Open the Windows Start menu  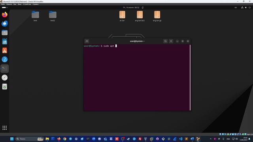pyautogui.click(x=12, y=139)
